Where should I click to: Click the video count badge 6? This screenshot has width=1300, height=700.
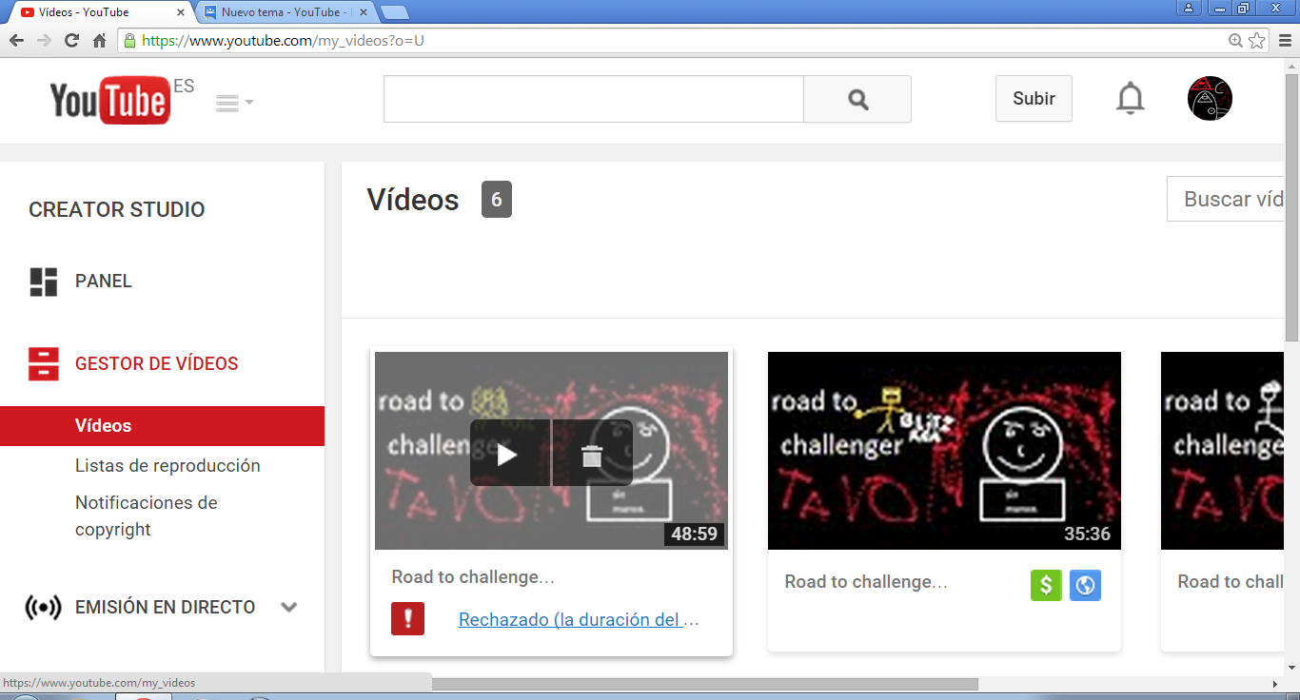497,200
